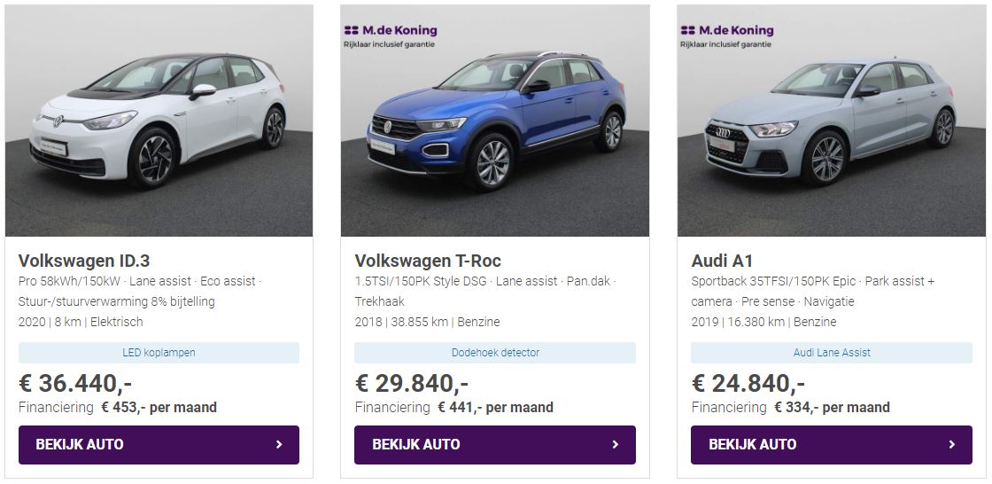
Task: Click the € 36.440,- price
Action: [x=75, y=384]
